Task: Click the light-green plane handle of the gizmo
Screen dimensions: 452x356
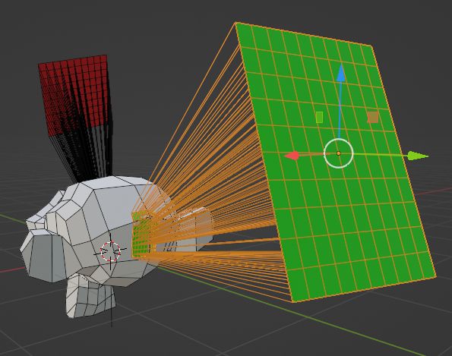Action: click(x=319, y=117)
